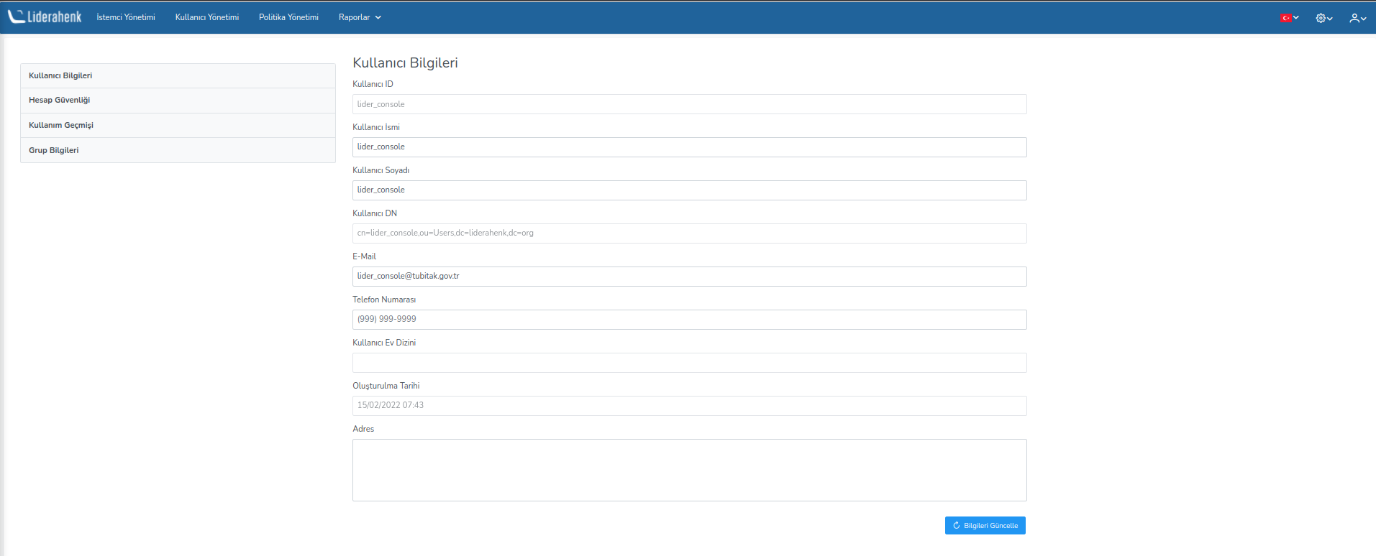The width and height of the screenshot is (1376, 556).
Task: Click the Kullanıcı İsmi input field
Action: point(689,147)
